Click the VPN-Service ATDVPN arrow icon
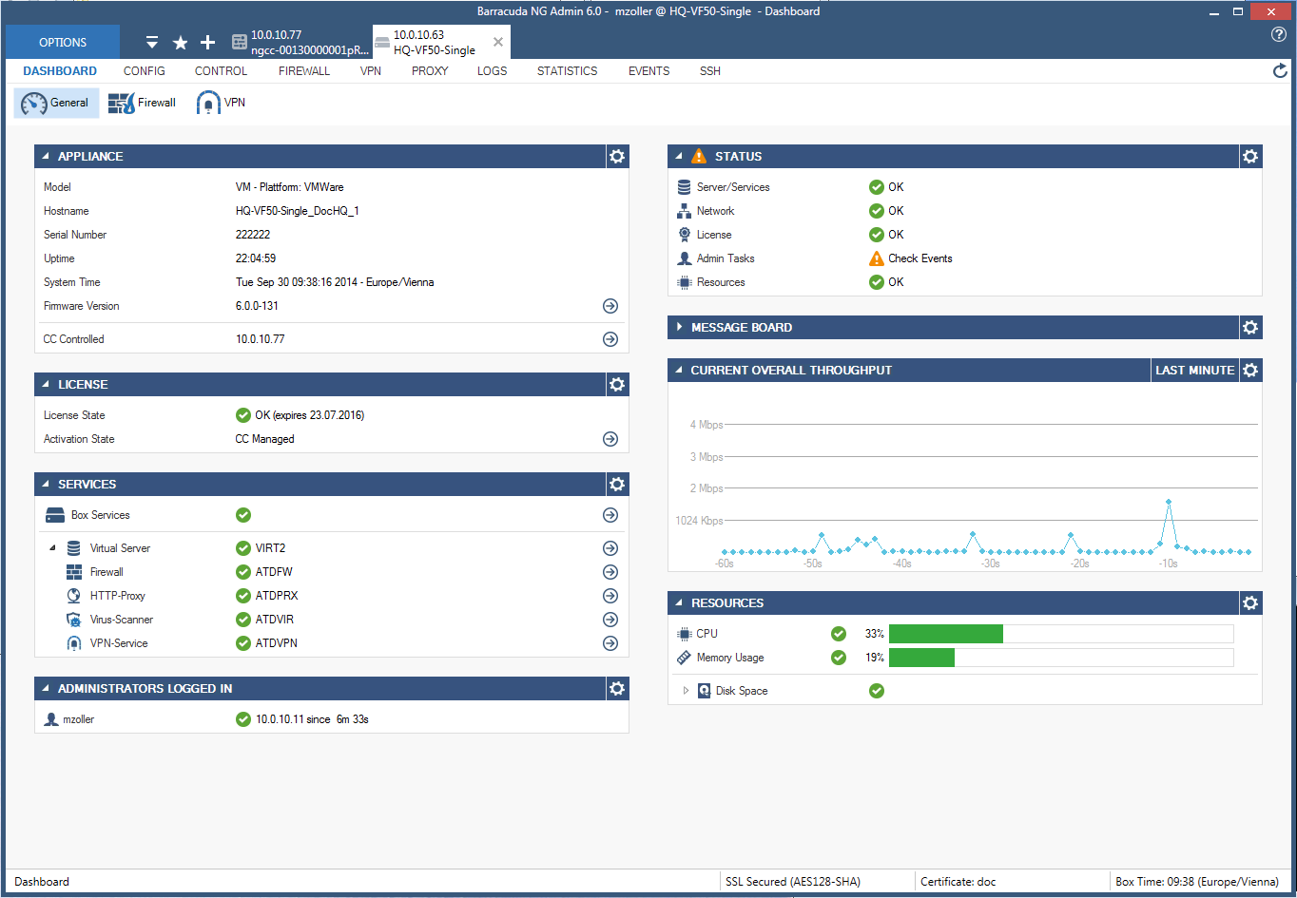 pyautogui.click(x=610, y=643)
